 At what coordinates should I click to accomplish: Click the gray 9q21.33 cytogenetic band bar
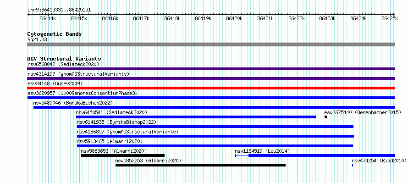pyautogui.click(x=211, y=44)
